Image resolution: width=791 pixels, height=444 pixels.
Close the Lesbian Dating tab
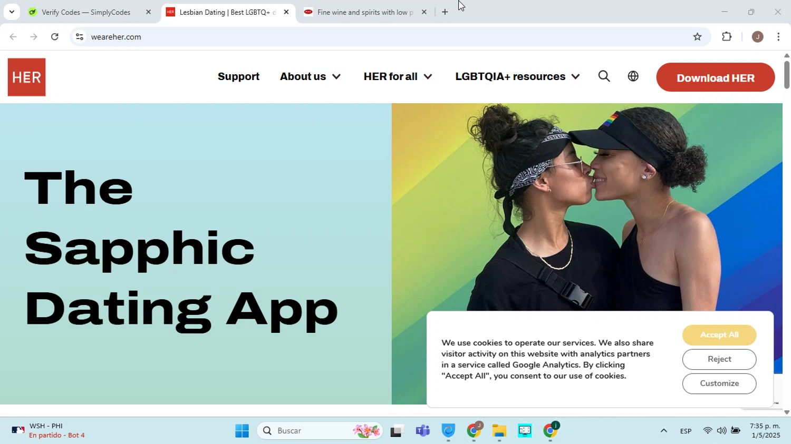[286, 12]
